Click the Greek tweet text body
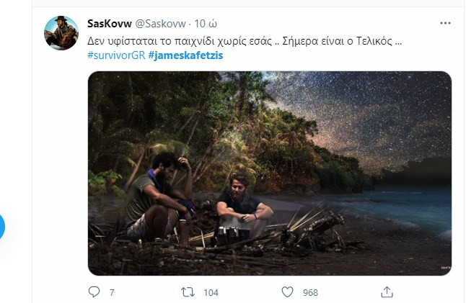Screen dimensions: 466x303 coord(245,40)
